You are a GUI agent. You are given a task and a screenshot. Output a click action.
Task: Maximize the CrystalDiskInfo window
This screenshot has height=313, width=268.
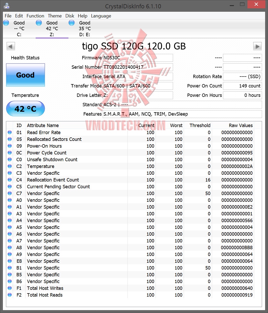(242, 4)
